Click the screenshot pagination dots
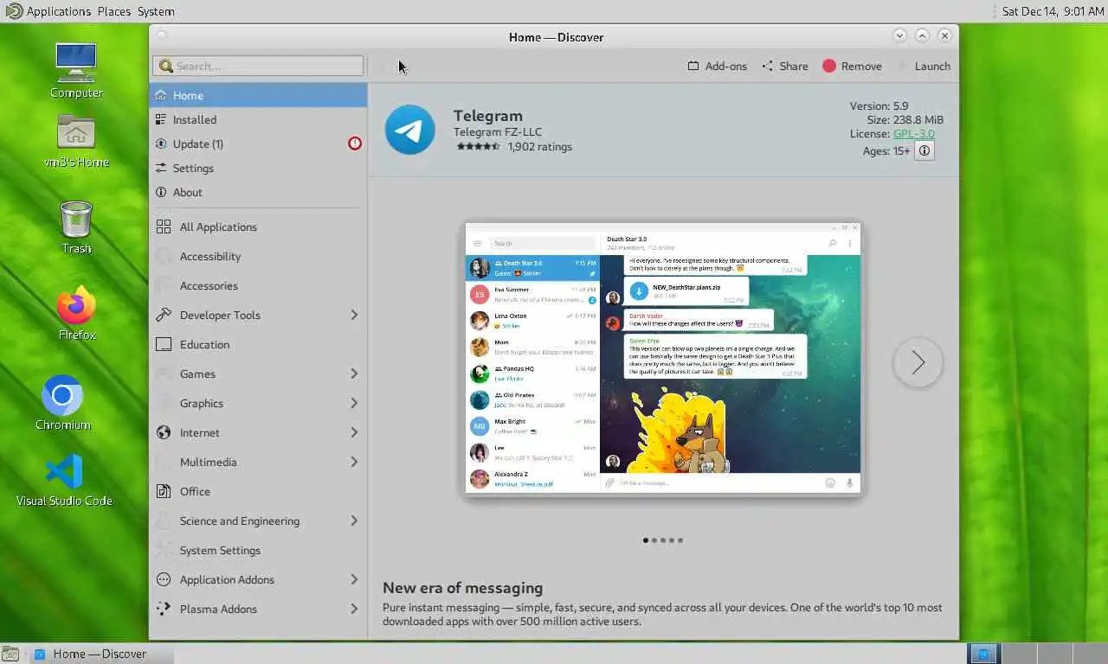The width and height of the screenshot is (1108, 664). coord(663,540)
